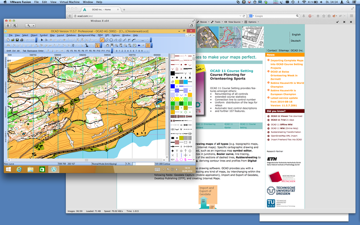Select the black area symbol swatch

point(173,73)
